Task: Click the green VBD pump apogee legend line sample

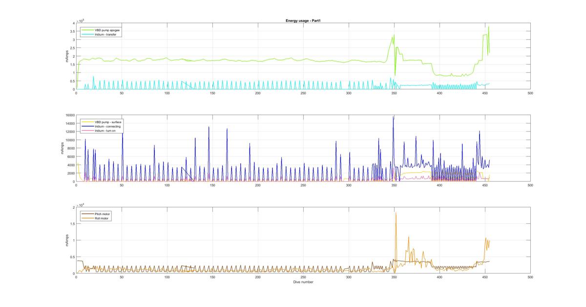Action: 87,30
